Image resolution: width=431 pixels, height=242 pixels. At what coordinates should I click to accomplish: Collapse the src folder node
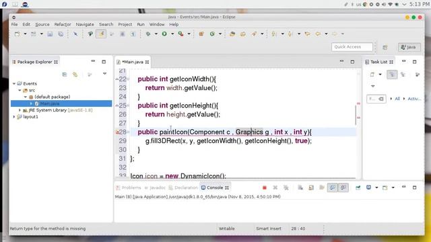[x=20, y=90]
